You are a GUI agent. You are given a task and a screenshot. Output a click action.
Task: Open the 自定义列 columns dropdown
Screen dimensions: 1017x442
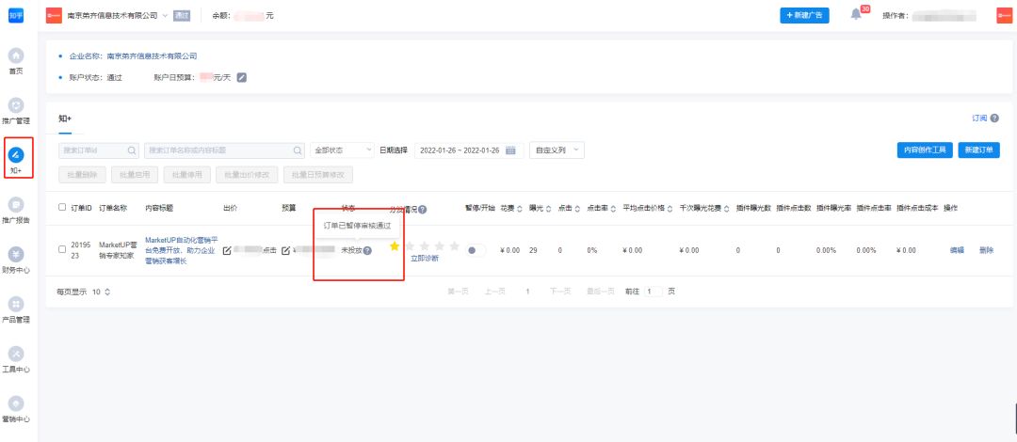tap(557, 150)
